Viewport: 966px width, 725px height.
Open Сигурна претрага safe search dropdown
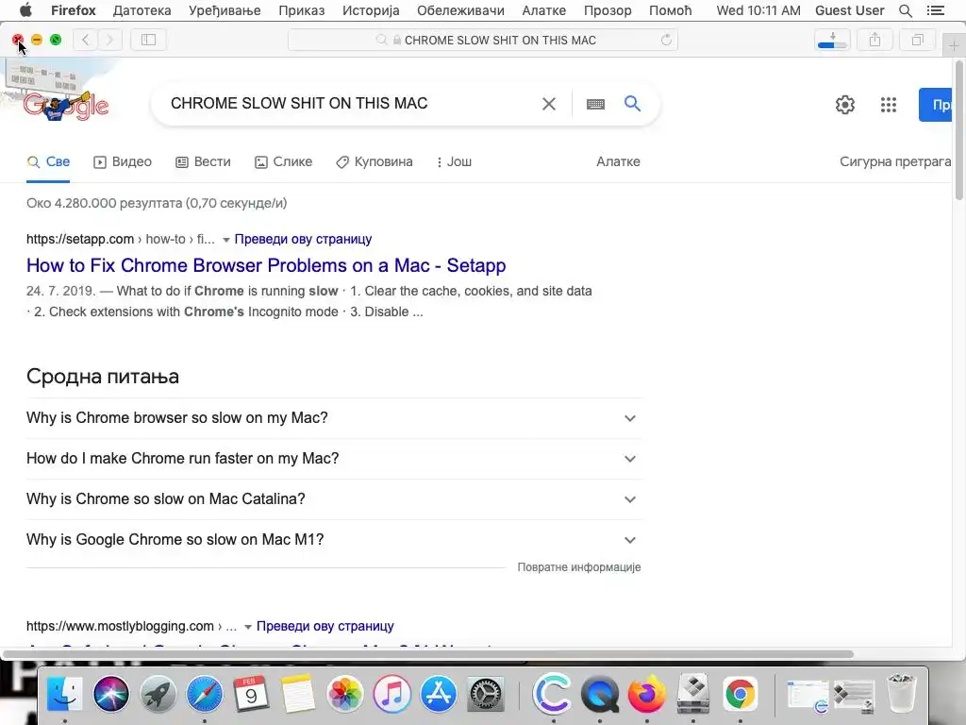coord(895,161)
